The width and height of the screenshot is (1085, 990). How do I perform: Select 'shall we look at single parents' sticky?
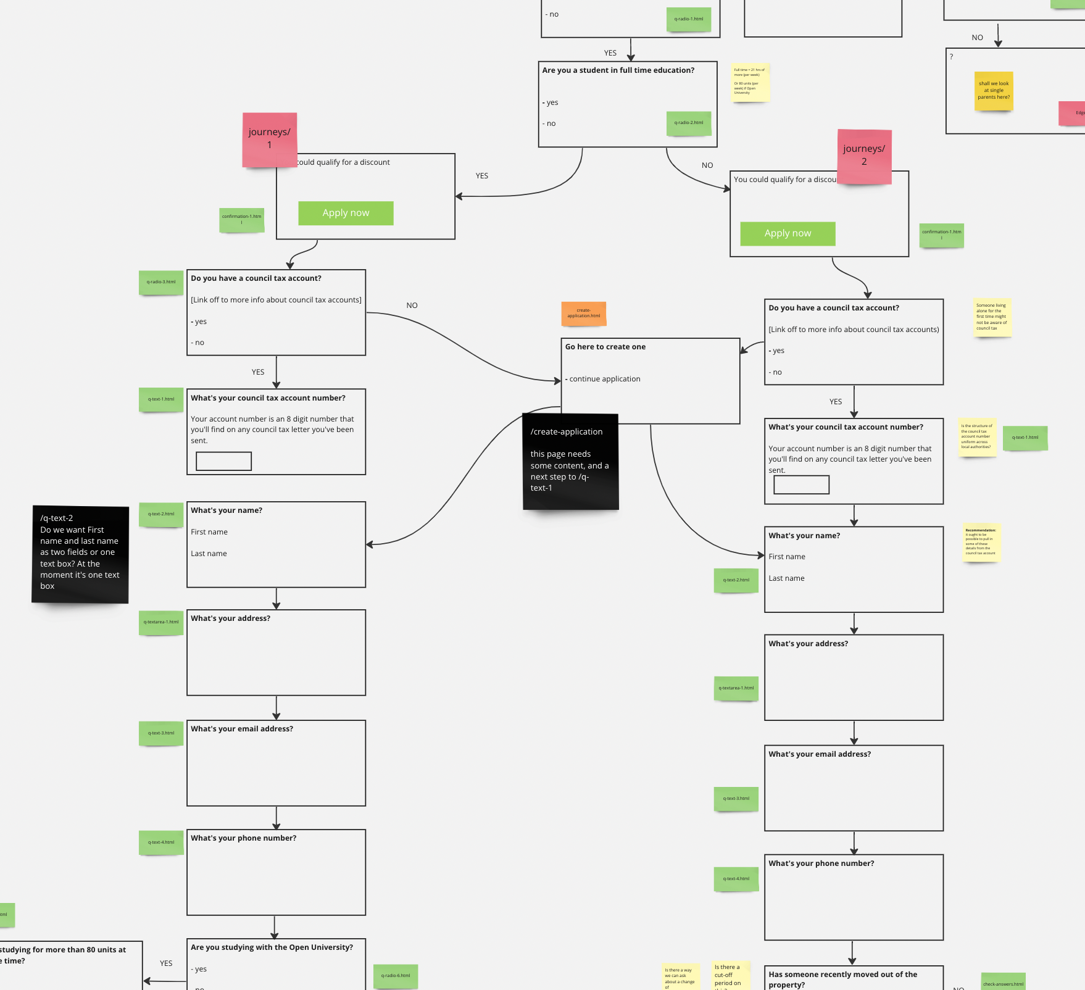coord(994,91)
